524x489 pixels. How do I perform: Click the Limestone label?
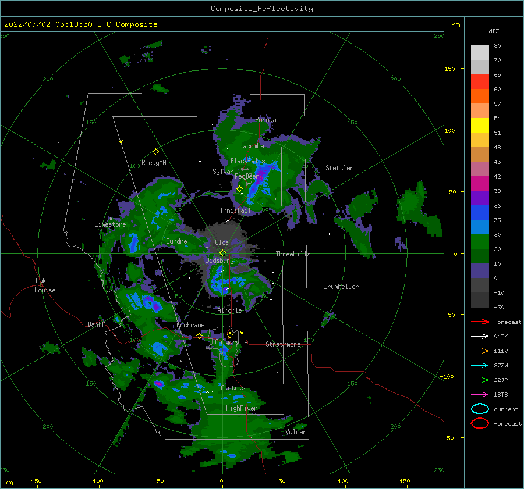[110, 224]
